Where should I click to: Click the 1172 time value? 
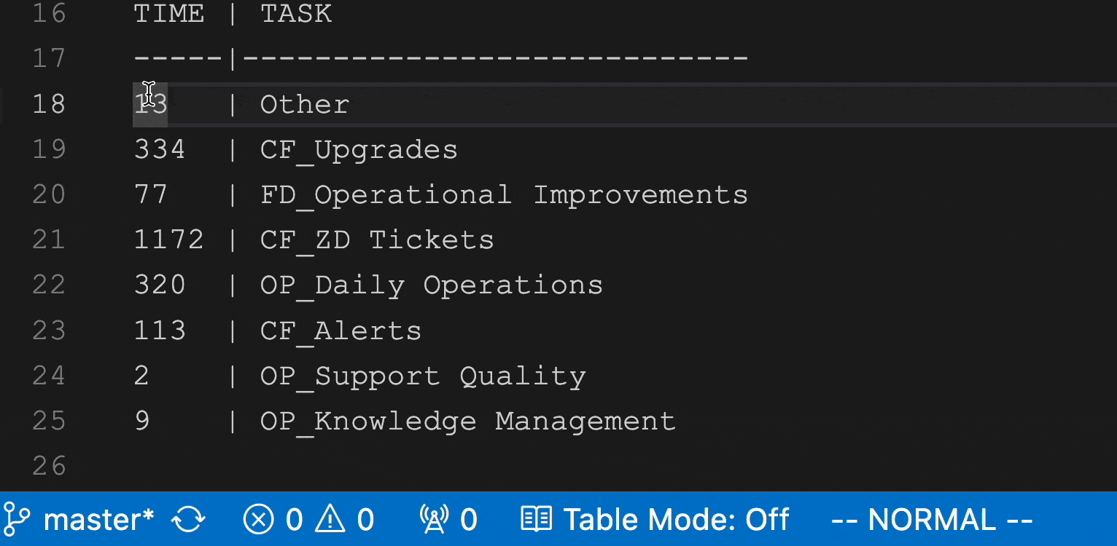(168, 240)
